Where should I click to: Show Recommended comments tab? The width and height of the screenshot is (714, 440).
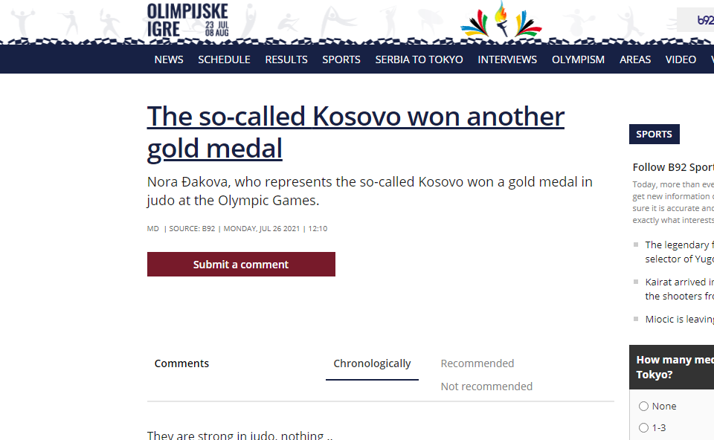[x=477, y=363]
